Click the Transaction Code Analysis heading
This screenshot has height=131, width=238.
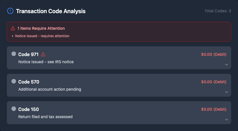coord(51,11)
